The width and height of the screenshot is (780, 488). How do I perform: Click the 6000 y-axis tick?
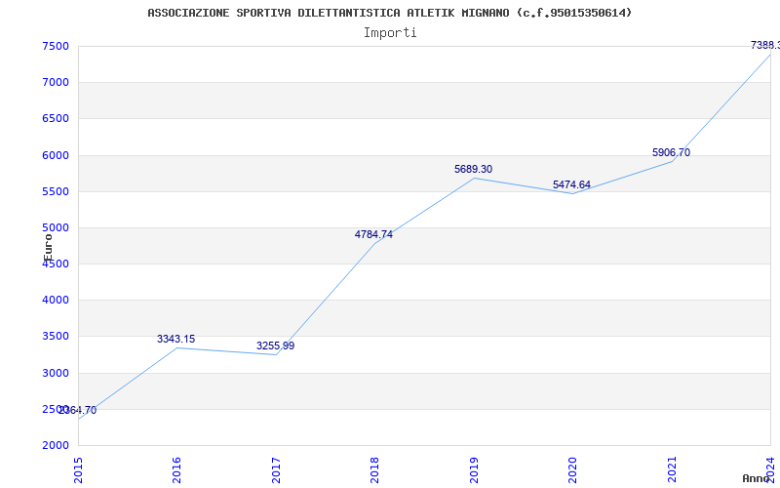click(x=56, y=155)
